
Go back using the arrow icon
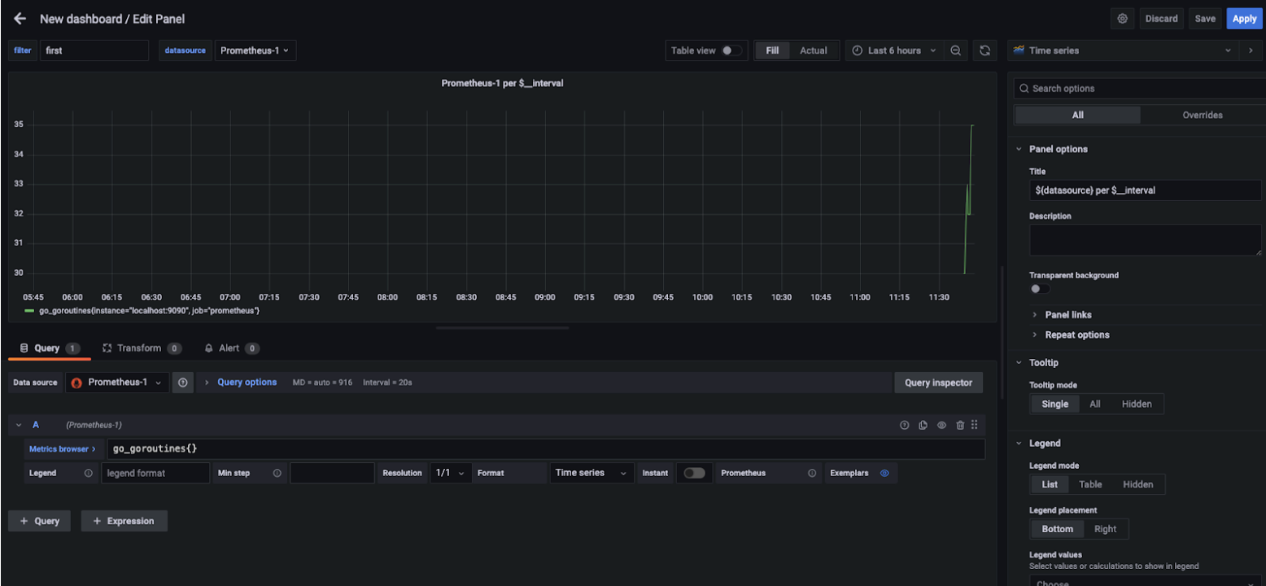pos(20,19)
